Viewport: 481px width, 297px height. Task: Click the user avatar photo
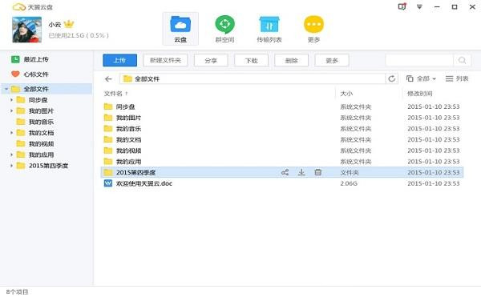[26, 30]
